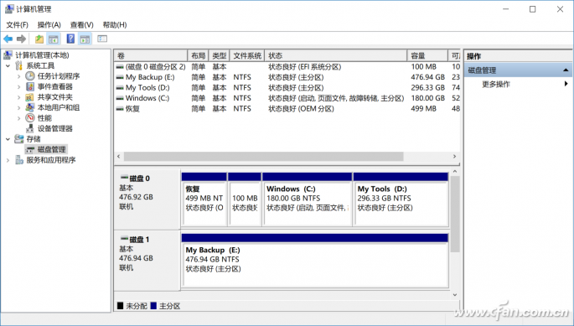
Task: Sort by the 状态 column header
Action: coord(336,55)
